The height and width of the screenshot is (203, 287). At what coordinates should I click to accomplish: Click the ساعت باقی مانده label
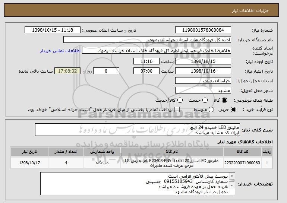point(36,71)
